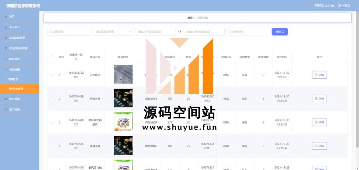Focus the 商品名称 search field
This screenshot has height=170, width=359.
click(69, 32)
